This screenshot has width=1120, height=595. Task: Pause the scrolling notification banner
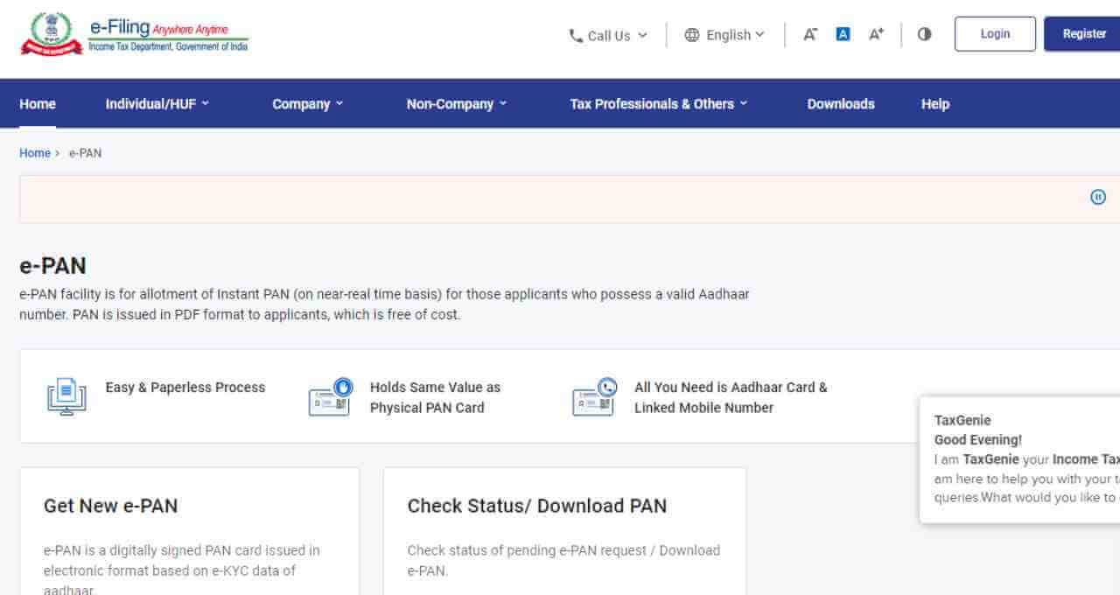coord(1098,197)
